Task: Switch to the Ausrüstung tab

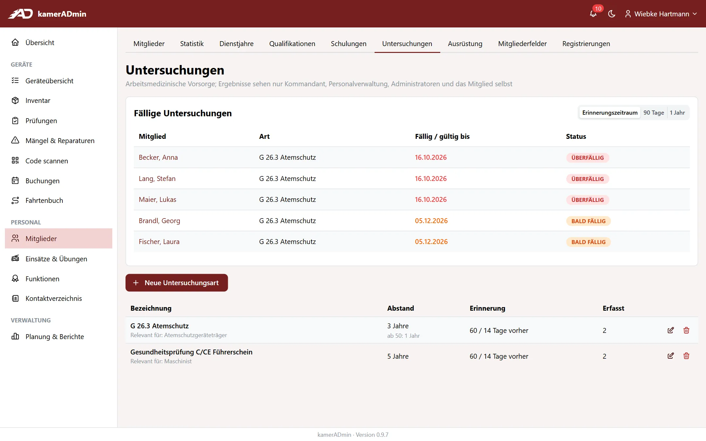Action: tap(465, 44)
